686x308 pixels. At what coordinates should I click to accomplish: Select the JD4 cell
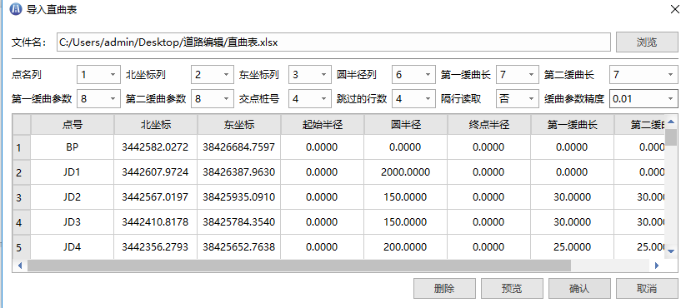coord(73,247)
